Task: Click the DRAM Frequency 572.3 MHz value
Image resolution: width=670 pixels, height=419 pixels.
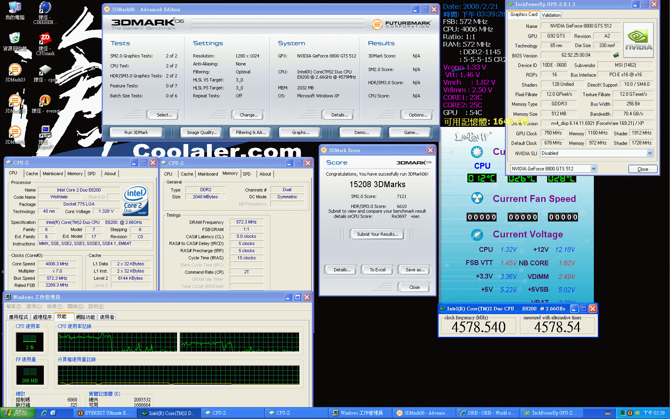Action: coord(246,222)
